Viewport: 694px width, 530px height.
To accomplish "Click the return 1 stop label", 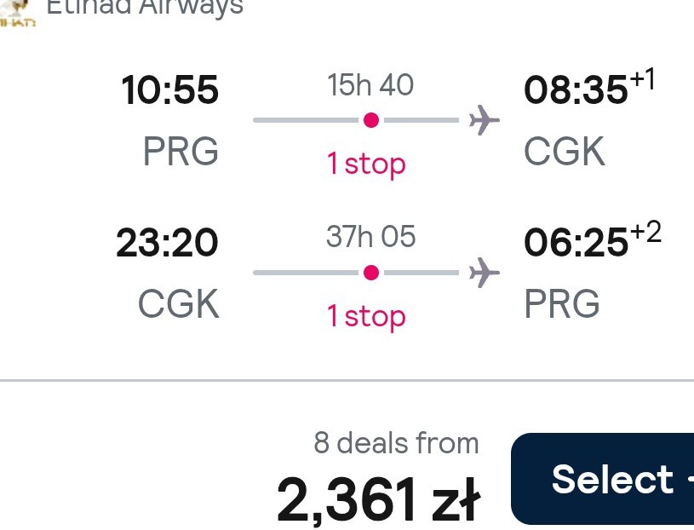I will tap(366, 316).
